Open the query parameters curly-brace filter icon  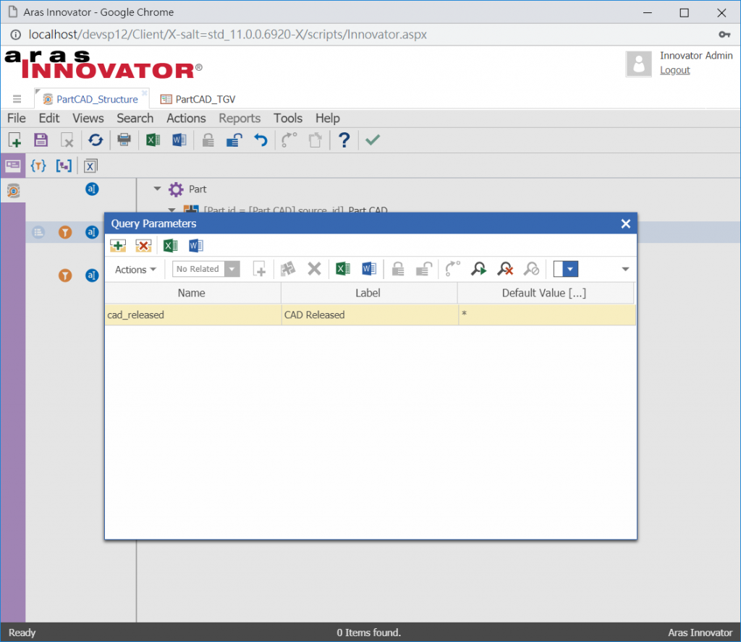[x=38, y=166]
